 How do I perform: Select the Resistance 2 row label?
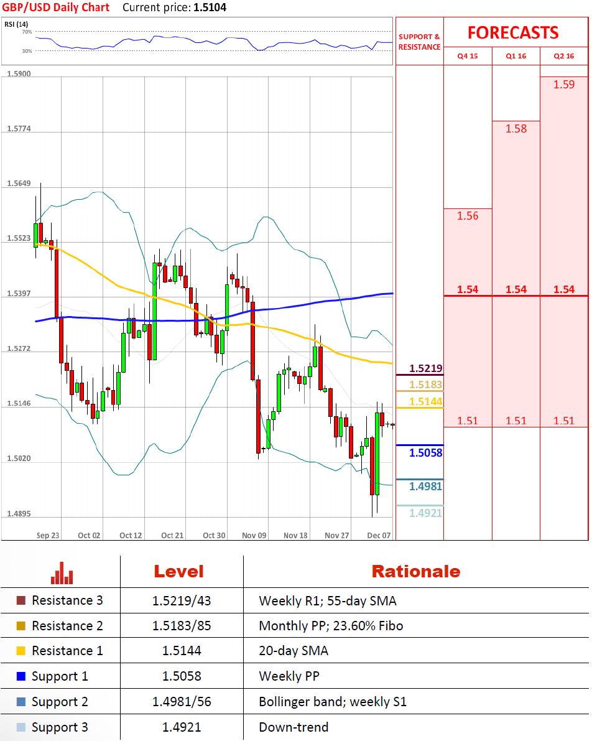(x=67, y=626)
